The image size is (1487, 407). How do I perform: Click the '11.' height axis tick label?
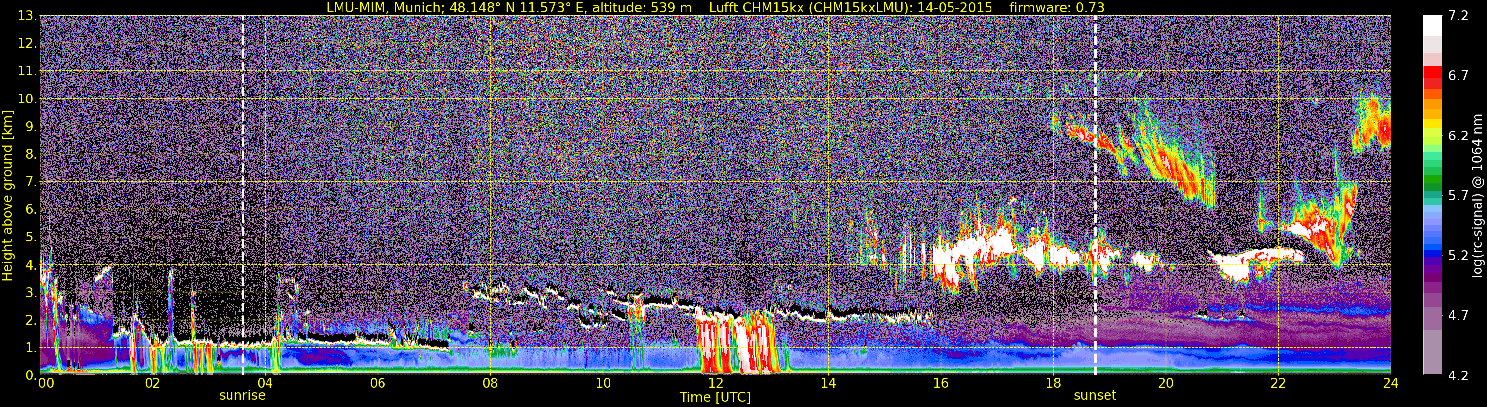click(28, 71)
